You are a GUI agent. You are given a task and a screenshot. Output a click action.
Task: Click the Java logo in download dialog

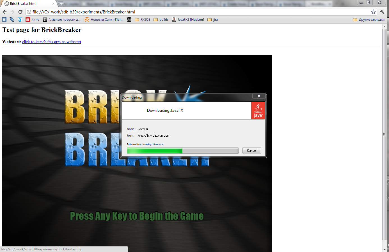point(258,111)
